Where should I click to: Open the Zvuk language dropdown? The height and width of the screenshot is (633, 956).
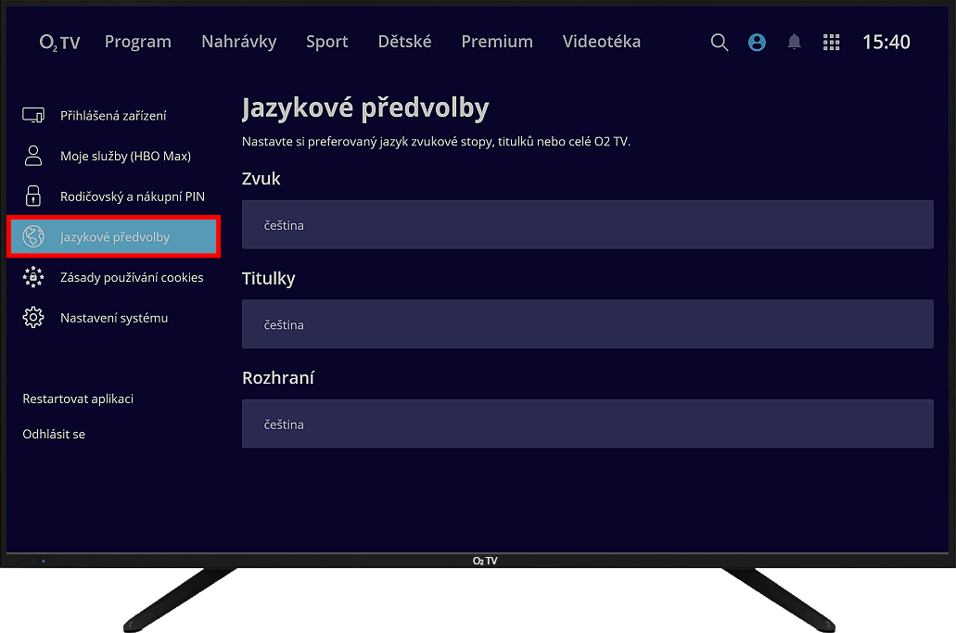[587, 225]
